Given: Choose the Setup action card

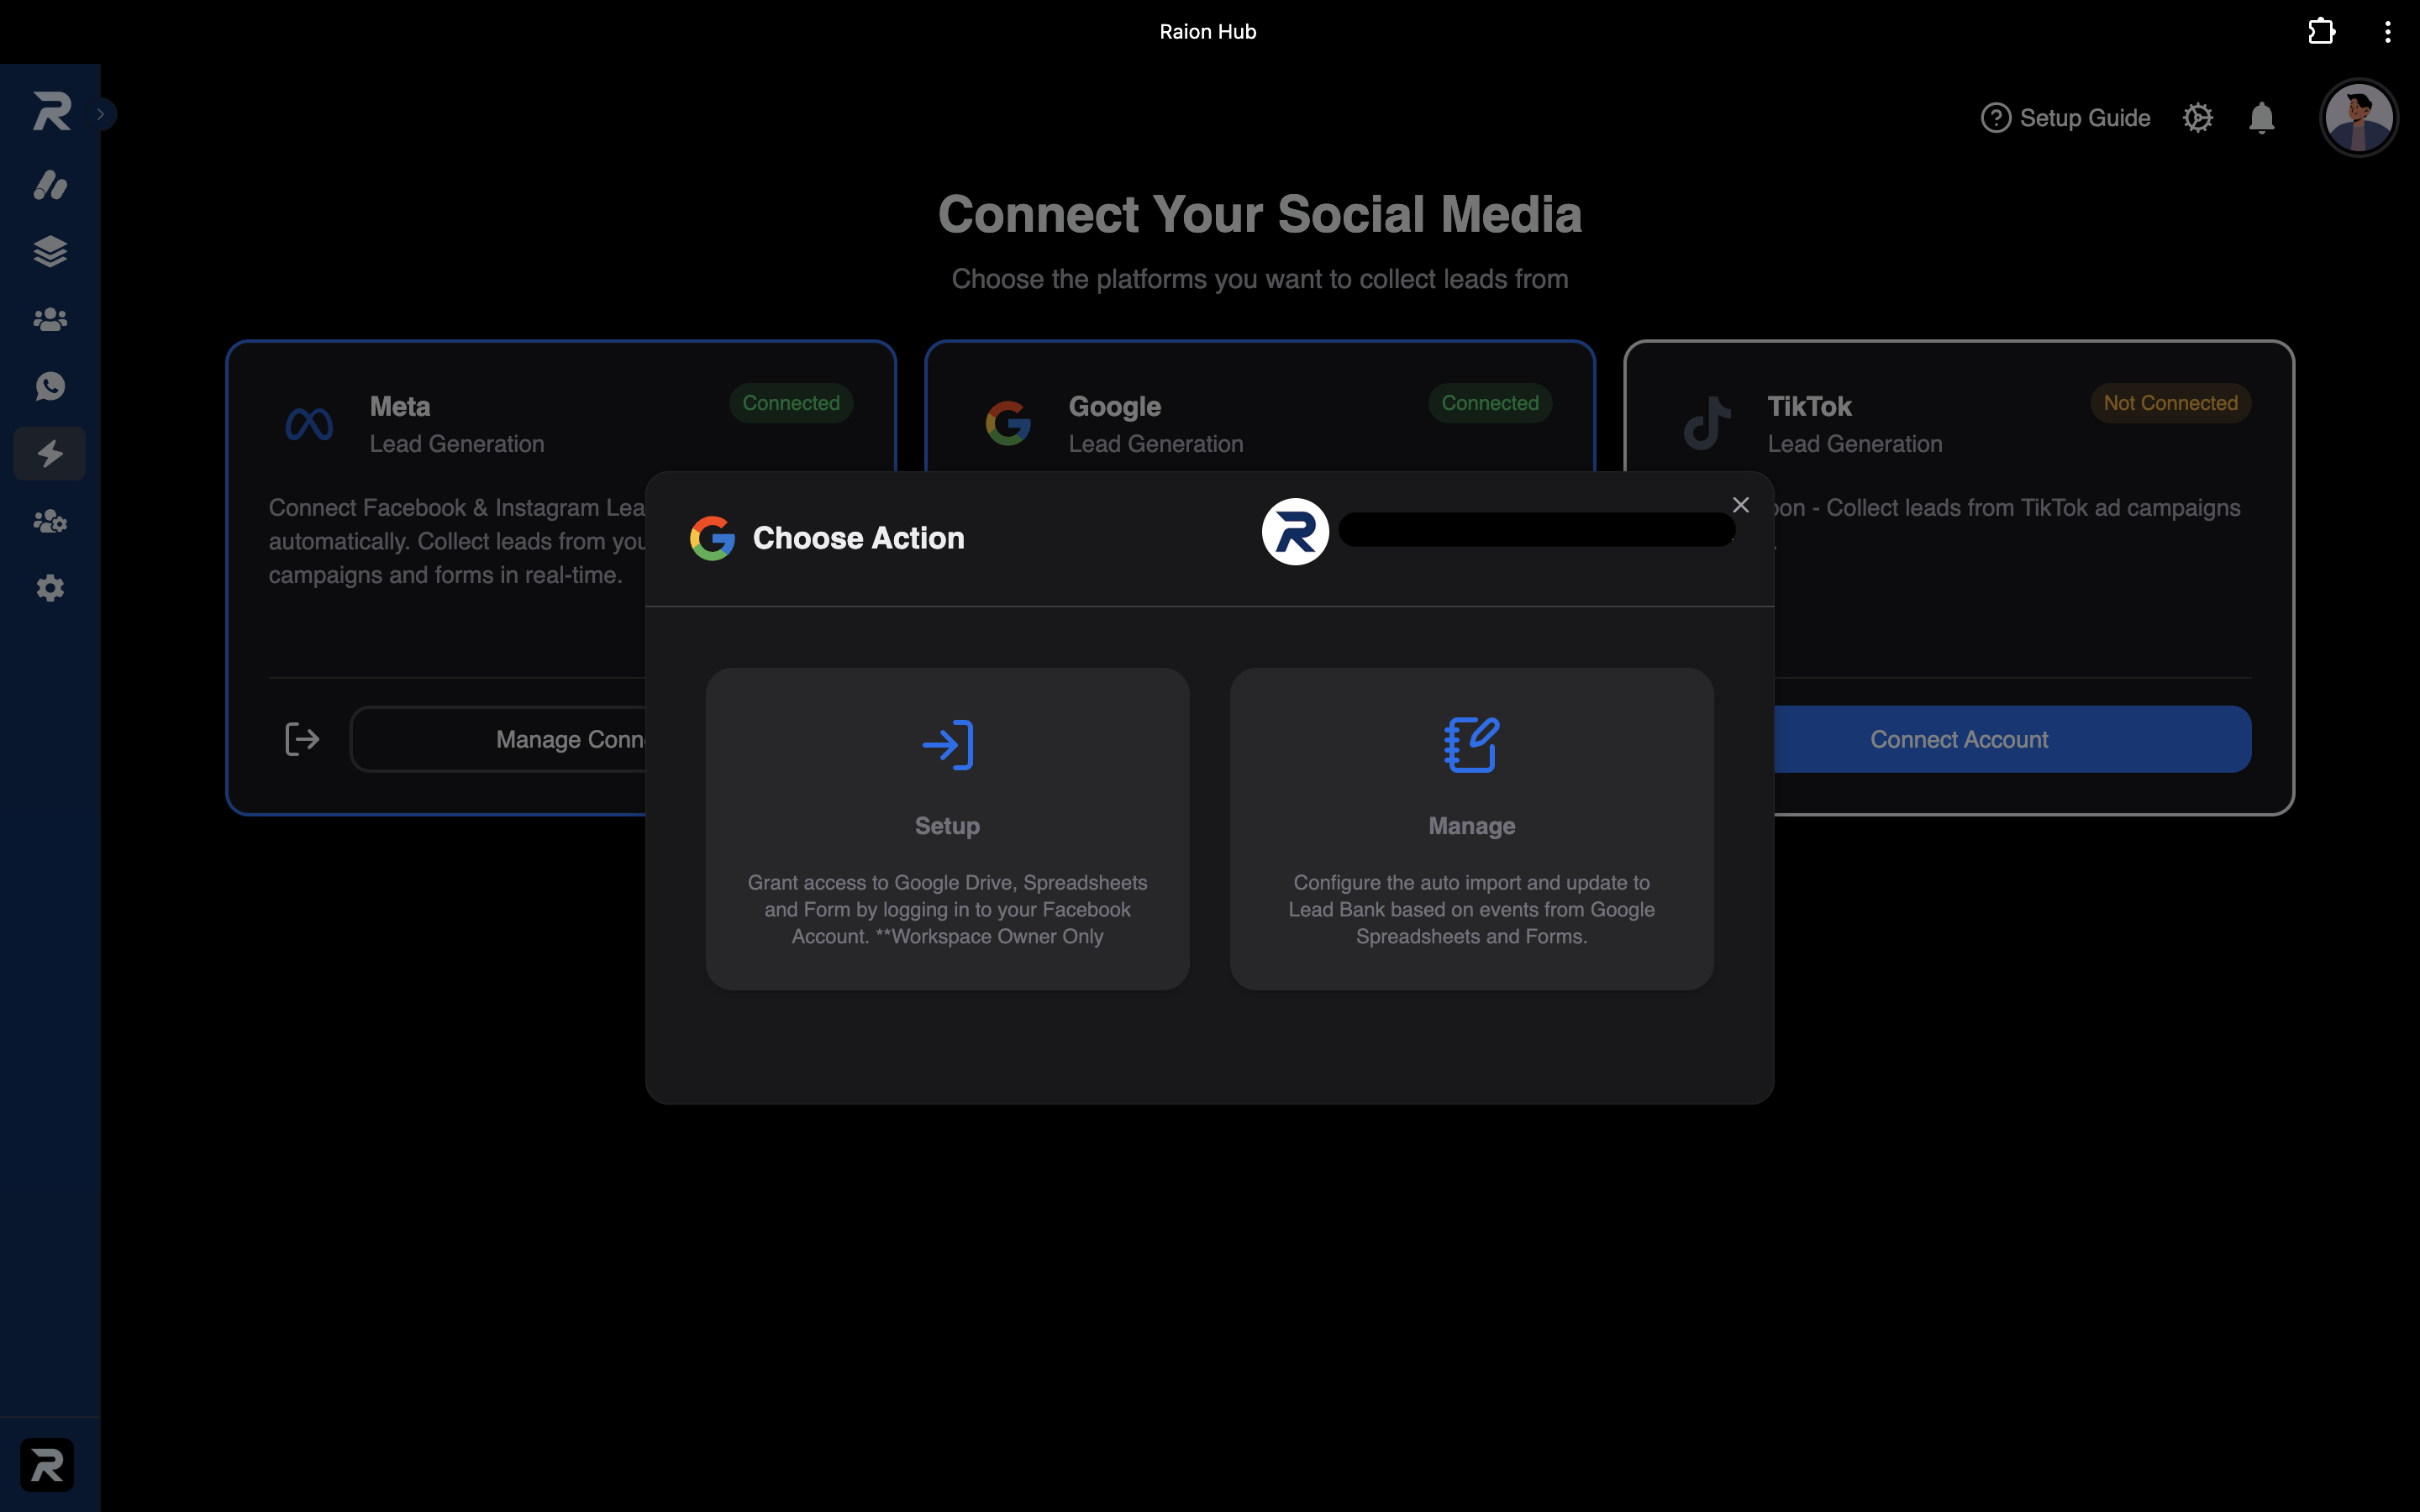Looking at the screenshot, I should tap(948, 829).
